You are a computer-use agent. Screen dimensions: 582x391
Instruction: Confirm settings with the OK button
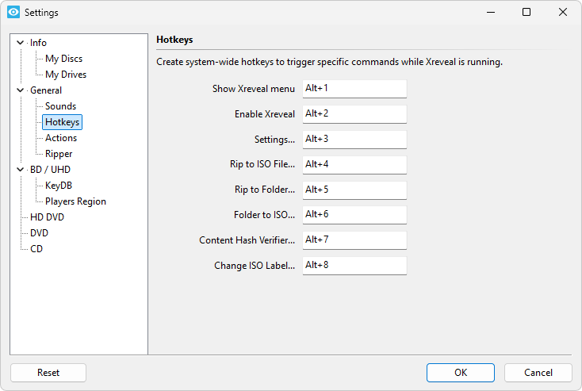click(460, 373)
